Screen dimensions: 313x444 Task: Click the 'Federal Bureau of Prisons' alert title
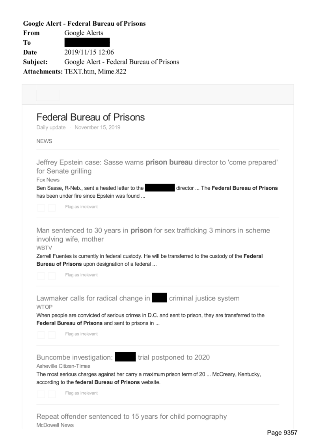(90, 117)
